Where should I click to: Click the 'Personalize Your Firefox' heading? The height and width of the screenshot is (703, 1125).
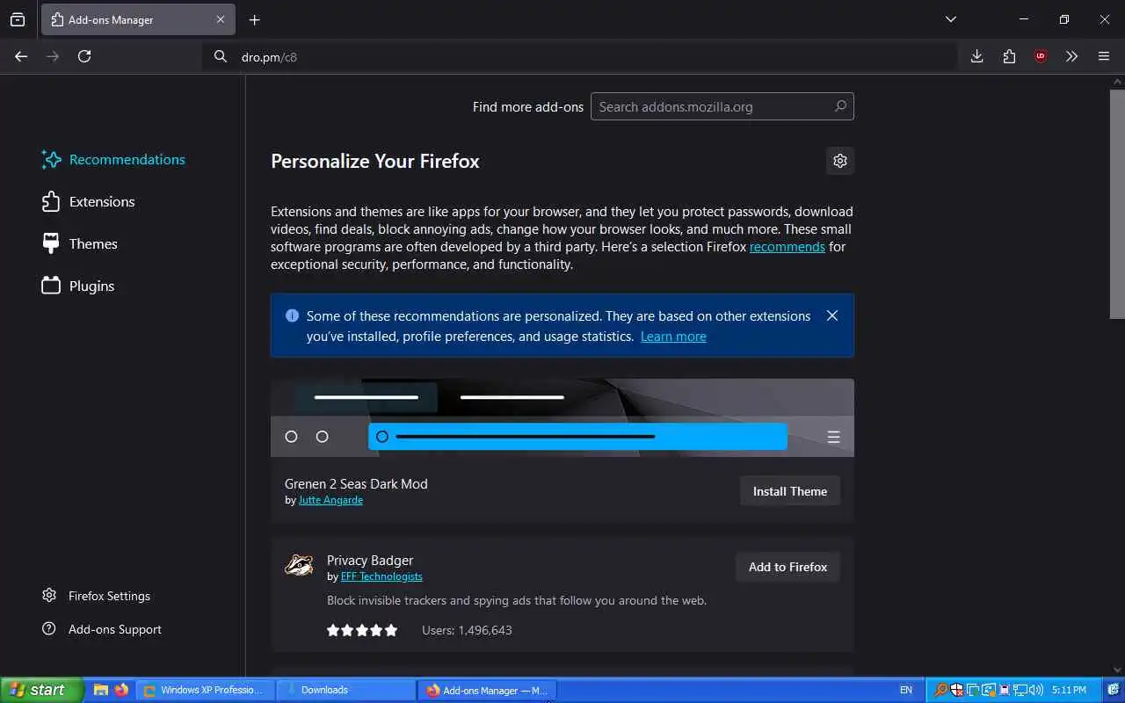pyautogui.click(x=375, y=161)
